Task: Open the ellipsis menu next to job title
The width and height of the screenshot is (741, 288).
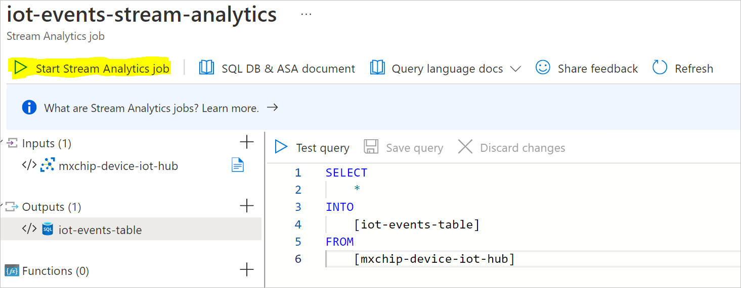Action: pos(306,14)
